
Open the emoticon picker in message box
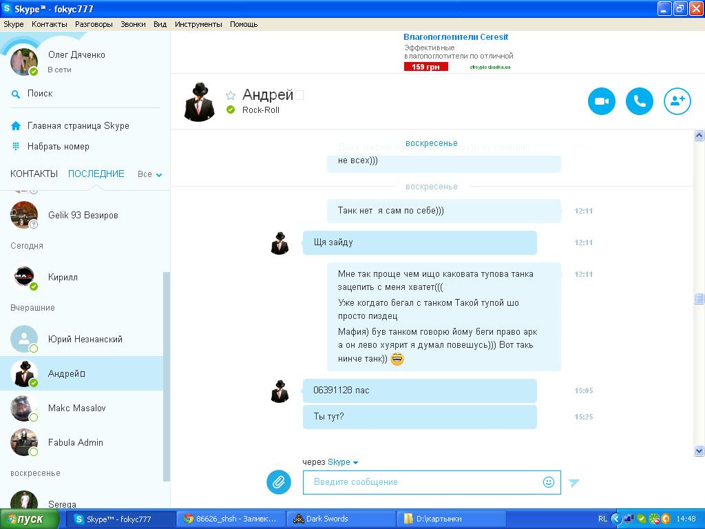549,481
